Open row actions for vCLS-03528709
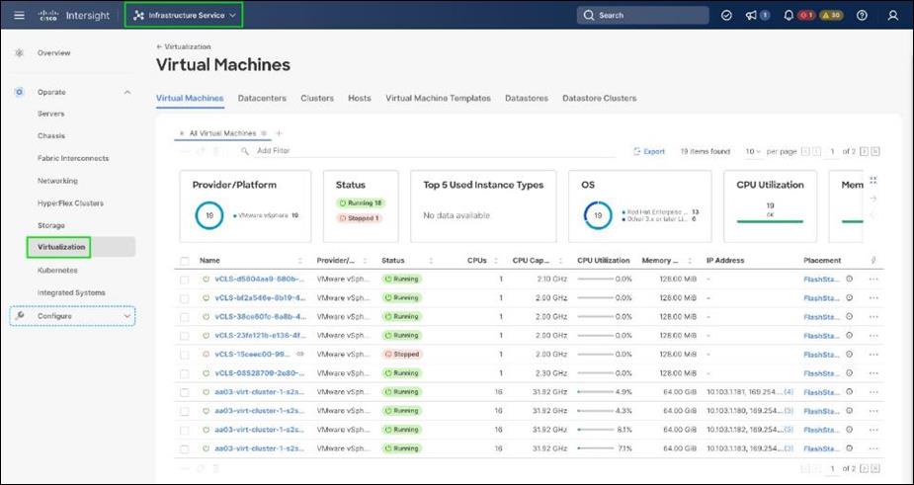The width and height of the screenshot is (914, 485). (873, 373)
